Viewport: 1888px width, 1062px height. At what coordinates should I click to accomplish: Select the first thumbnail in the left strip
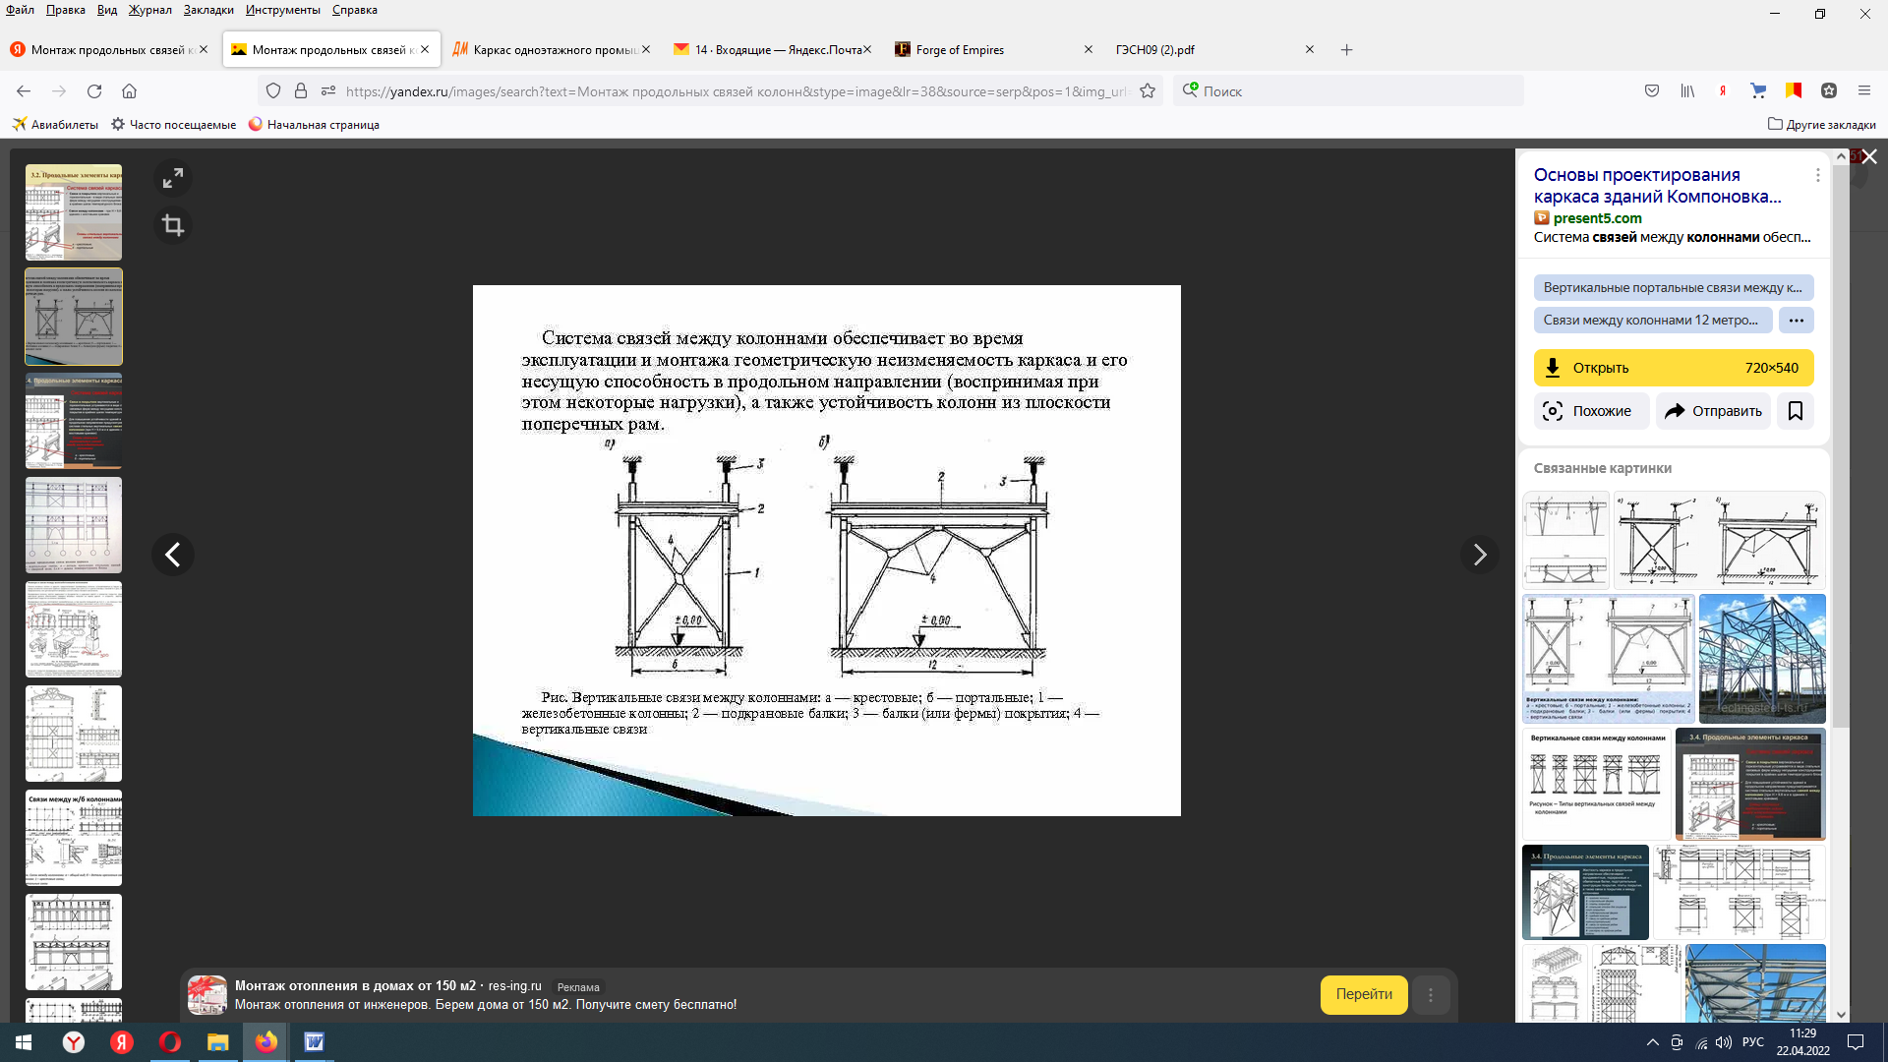click(x=74, y=212)
